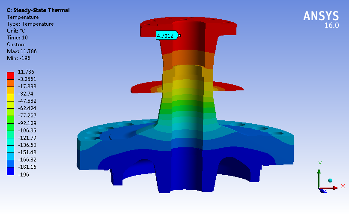Viewport: 349px width, 215px height.
Task: Click the legend value -166.32
Action: coord(27,160)
